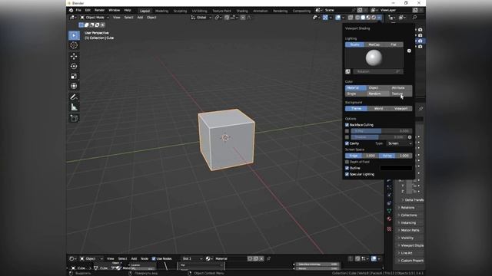Open shadow settings gear icon
This screenshot has width=492, height=276.
click(x=410, y=137)
